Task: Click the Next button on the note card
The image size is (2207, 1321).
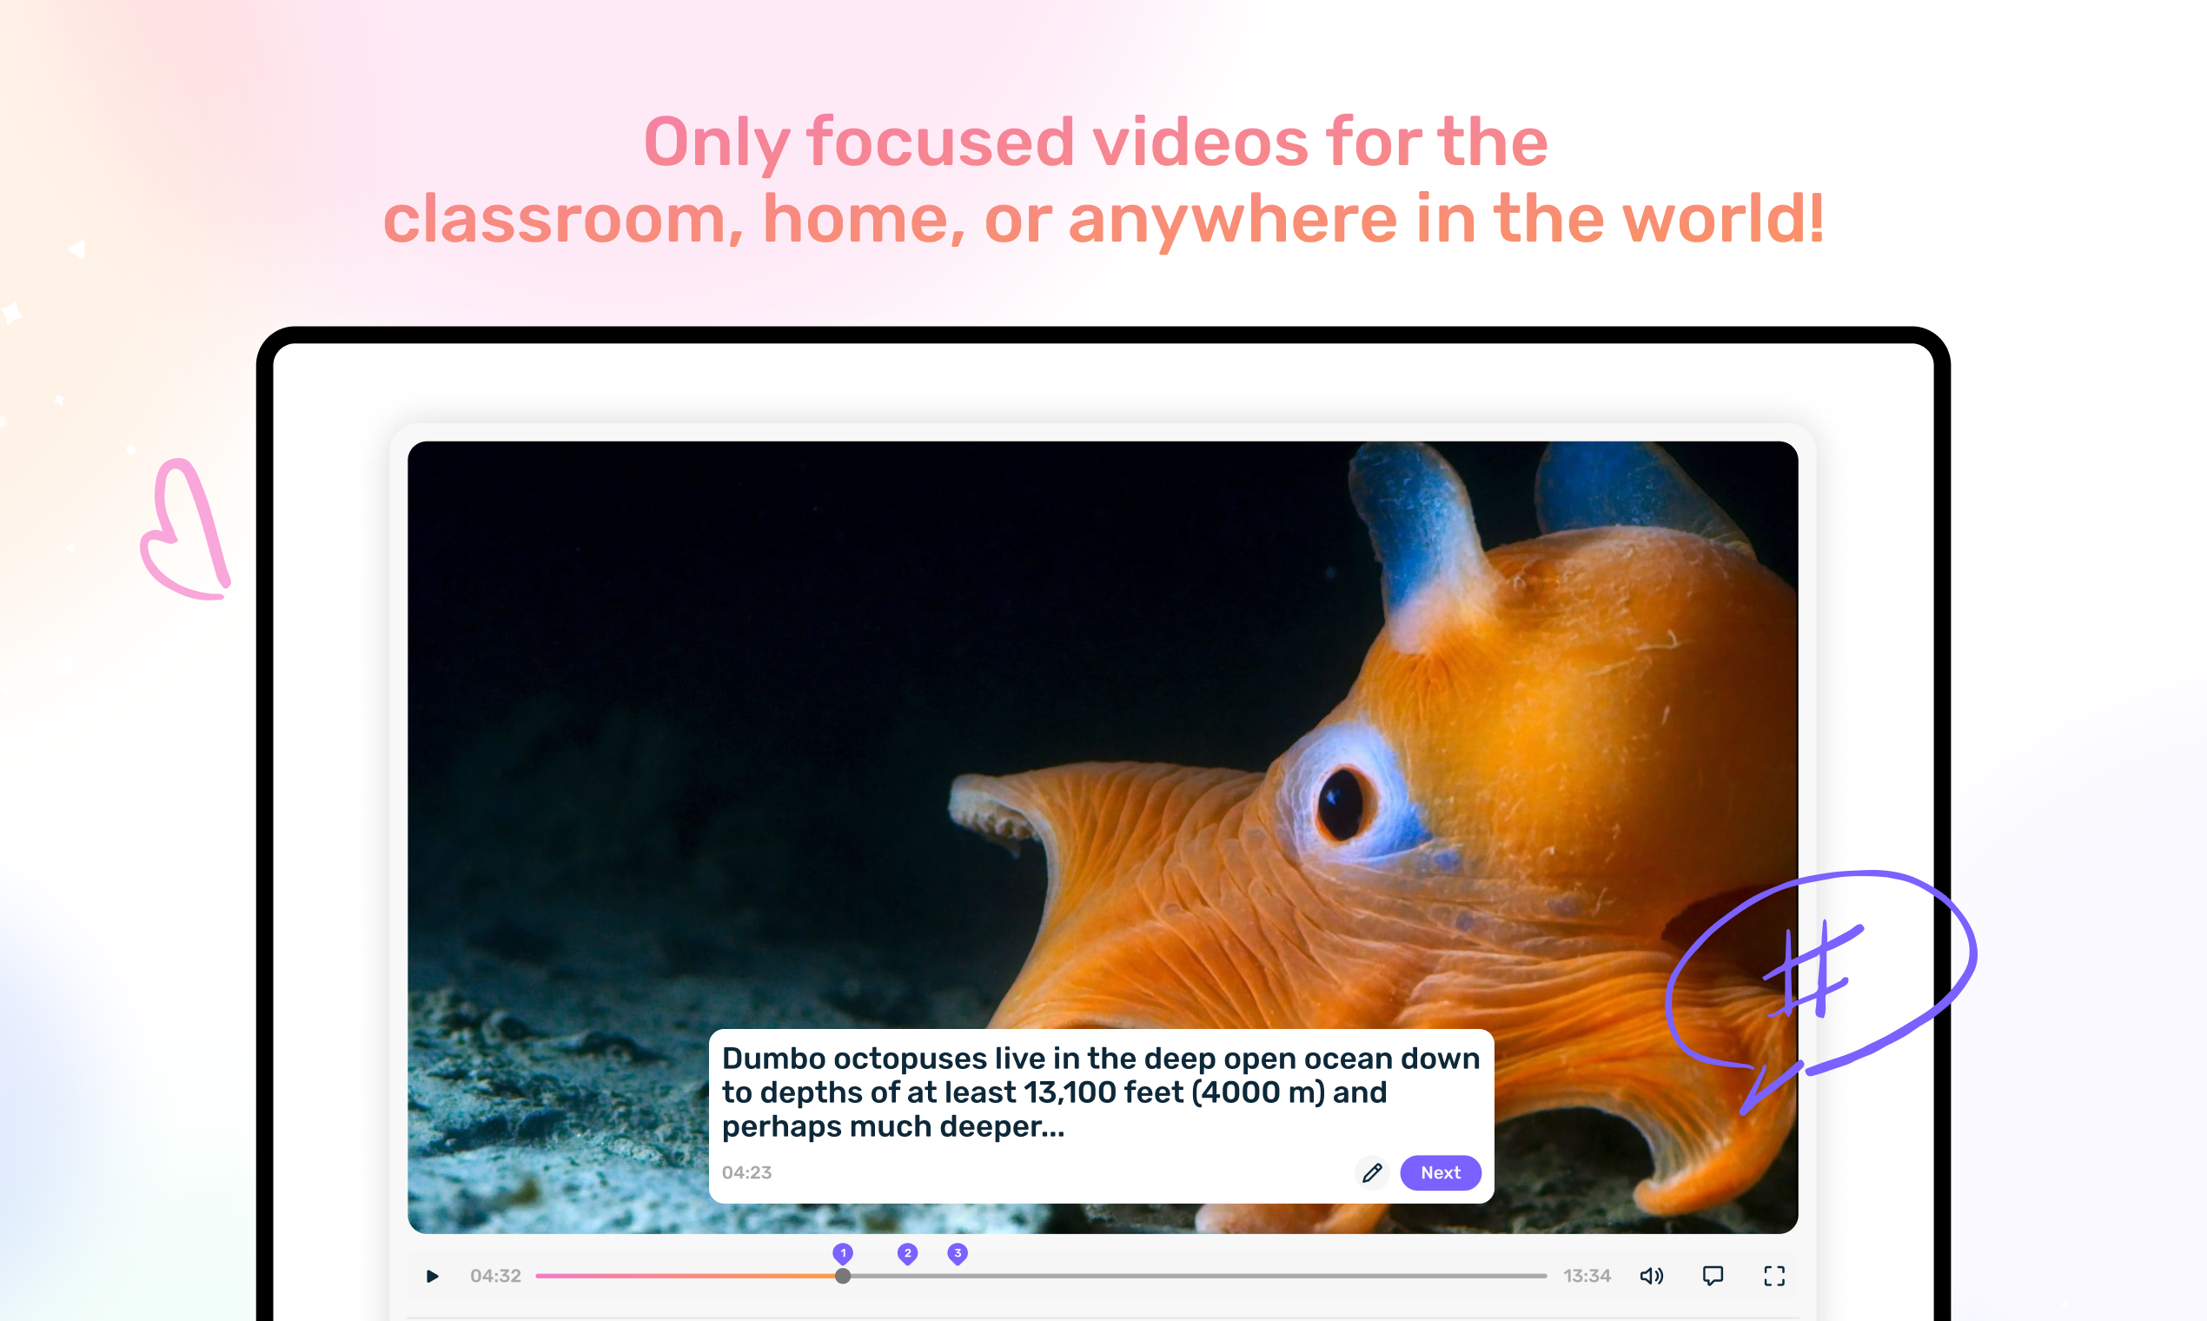Action: (1440, 1172)
